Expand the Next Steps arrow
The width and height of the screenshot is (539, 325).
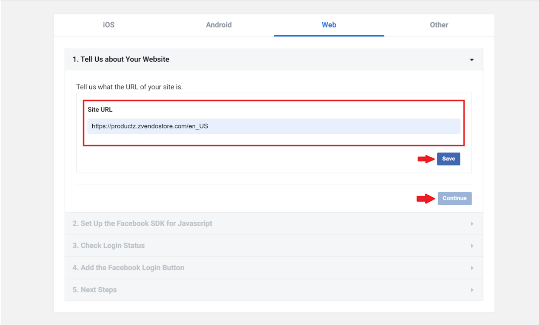(472, 290)
